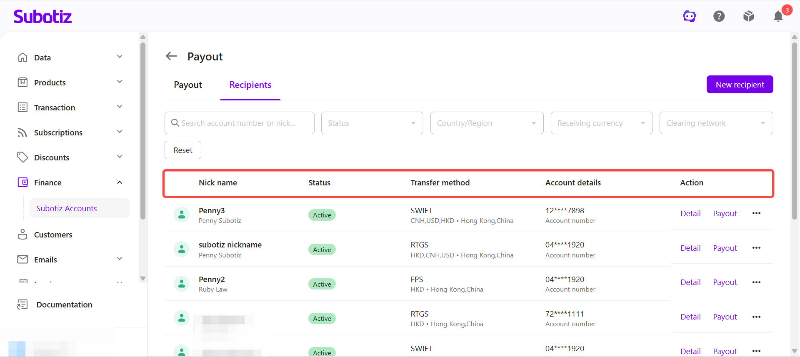800x357 pixels.
Task: Collapse the Finance menu chevron
Action: (120, 182)
